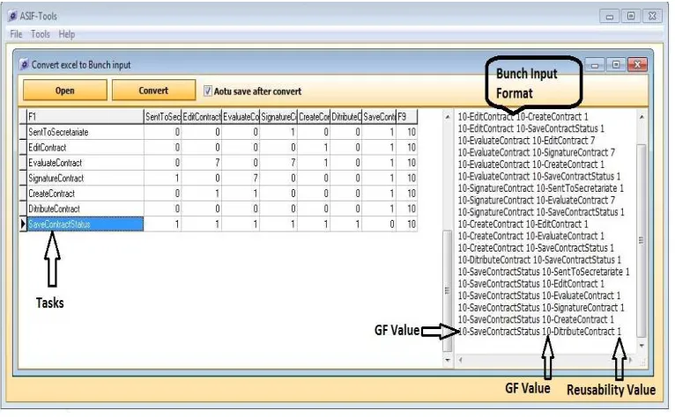
Task: Click line 10-DitributeContract 10-SaveContractStatus 1
Action: [539, 260]
